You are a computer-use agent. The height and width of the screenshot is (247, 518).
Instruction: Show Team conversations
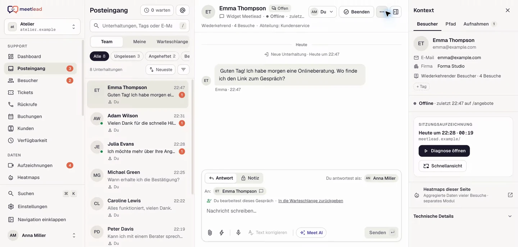[x=106, y=42]
